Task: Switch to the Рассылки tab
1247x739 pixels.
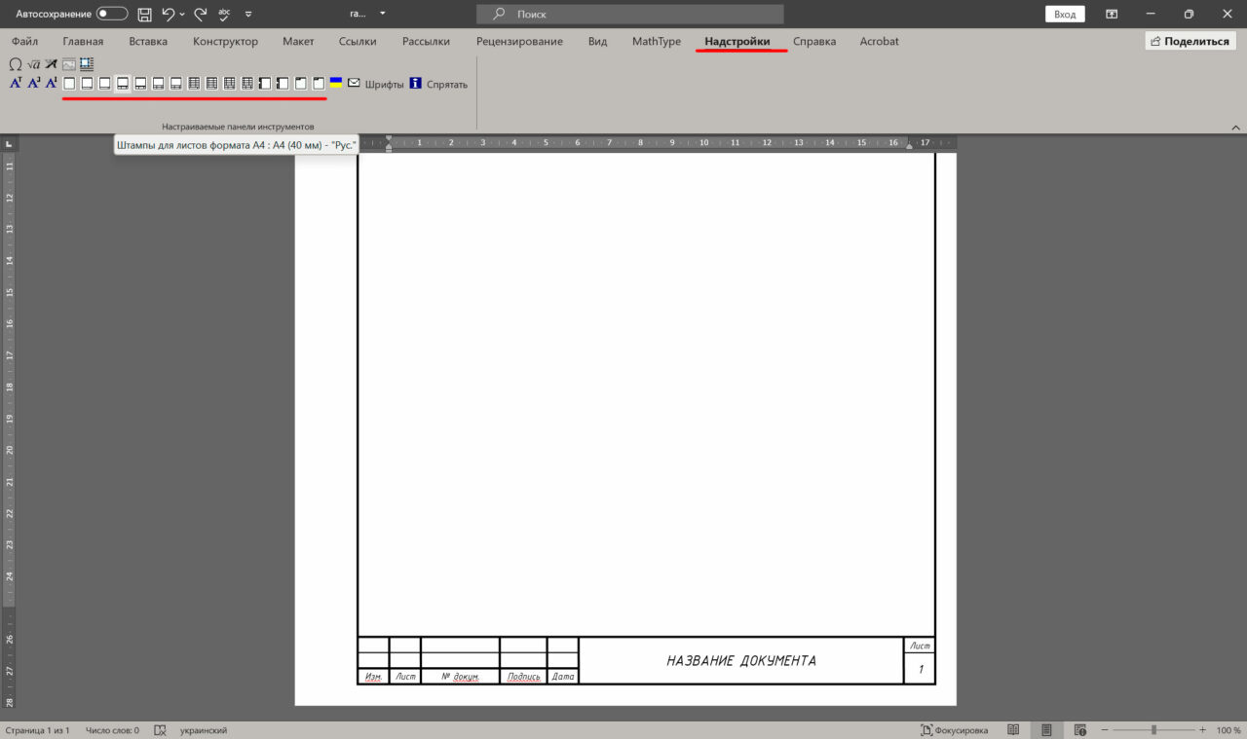Action: coord(426,42)
